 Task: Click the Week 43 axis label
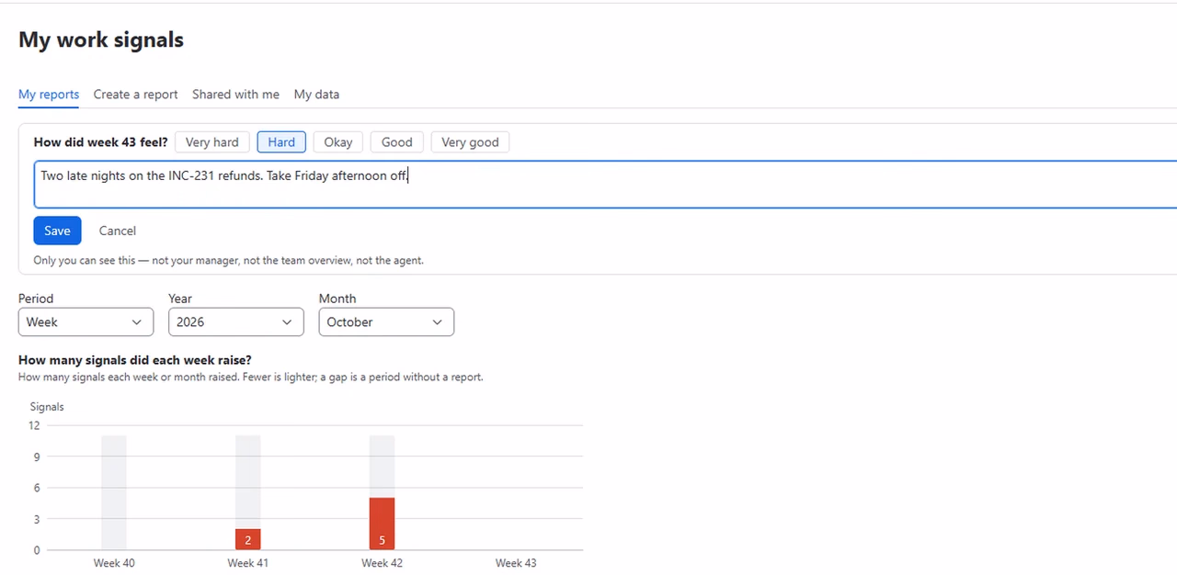coord(516,563)
